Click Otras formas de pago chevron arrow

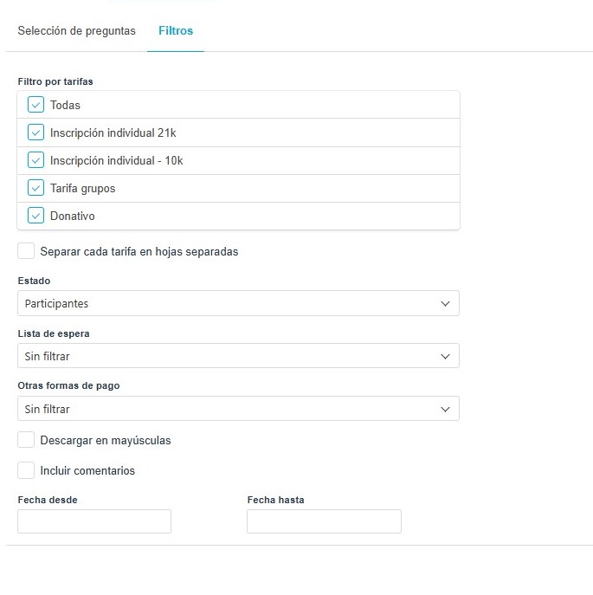tap(445, 409)
